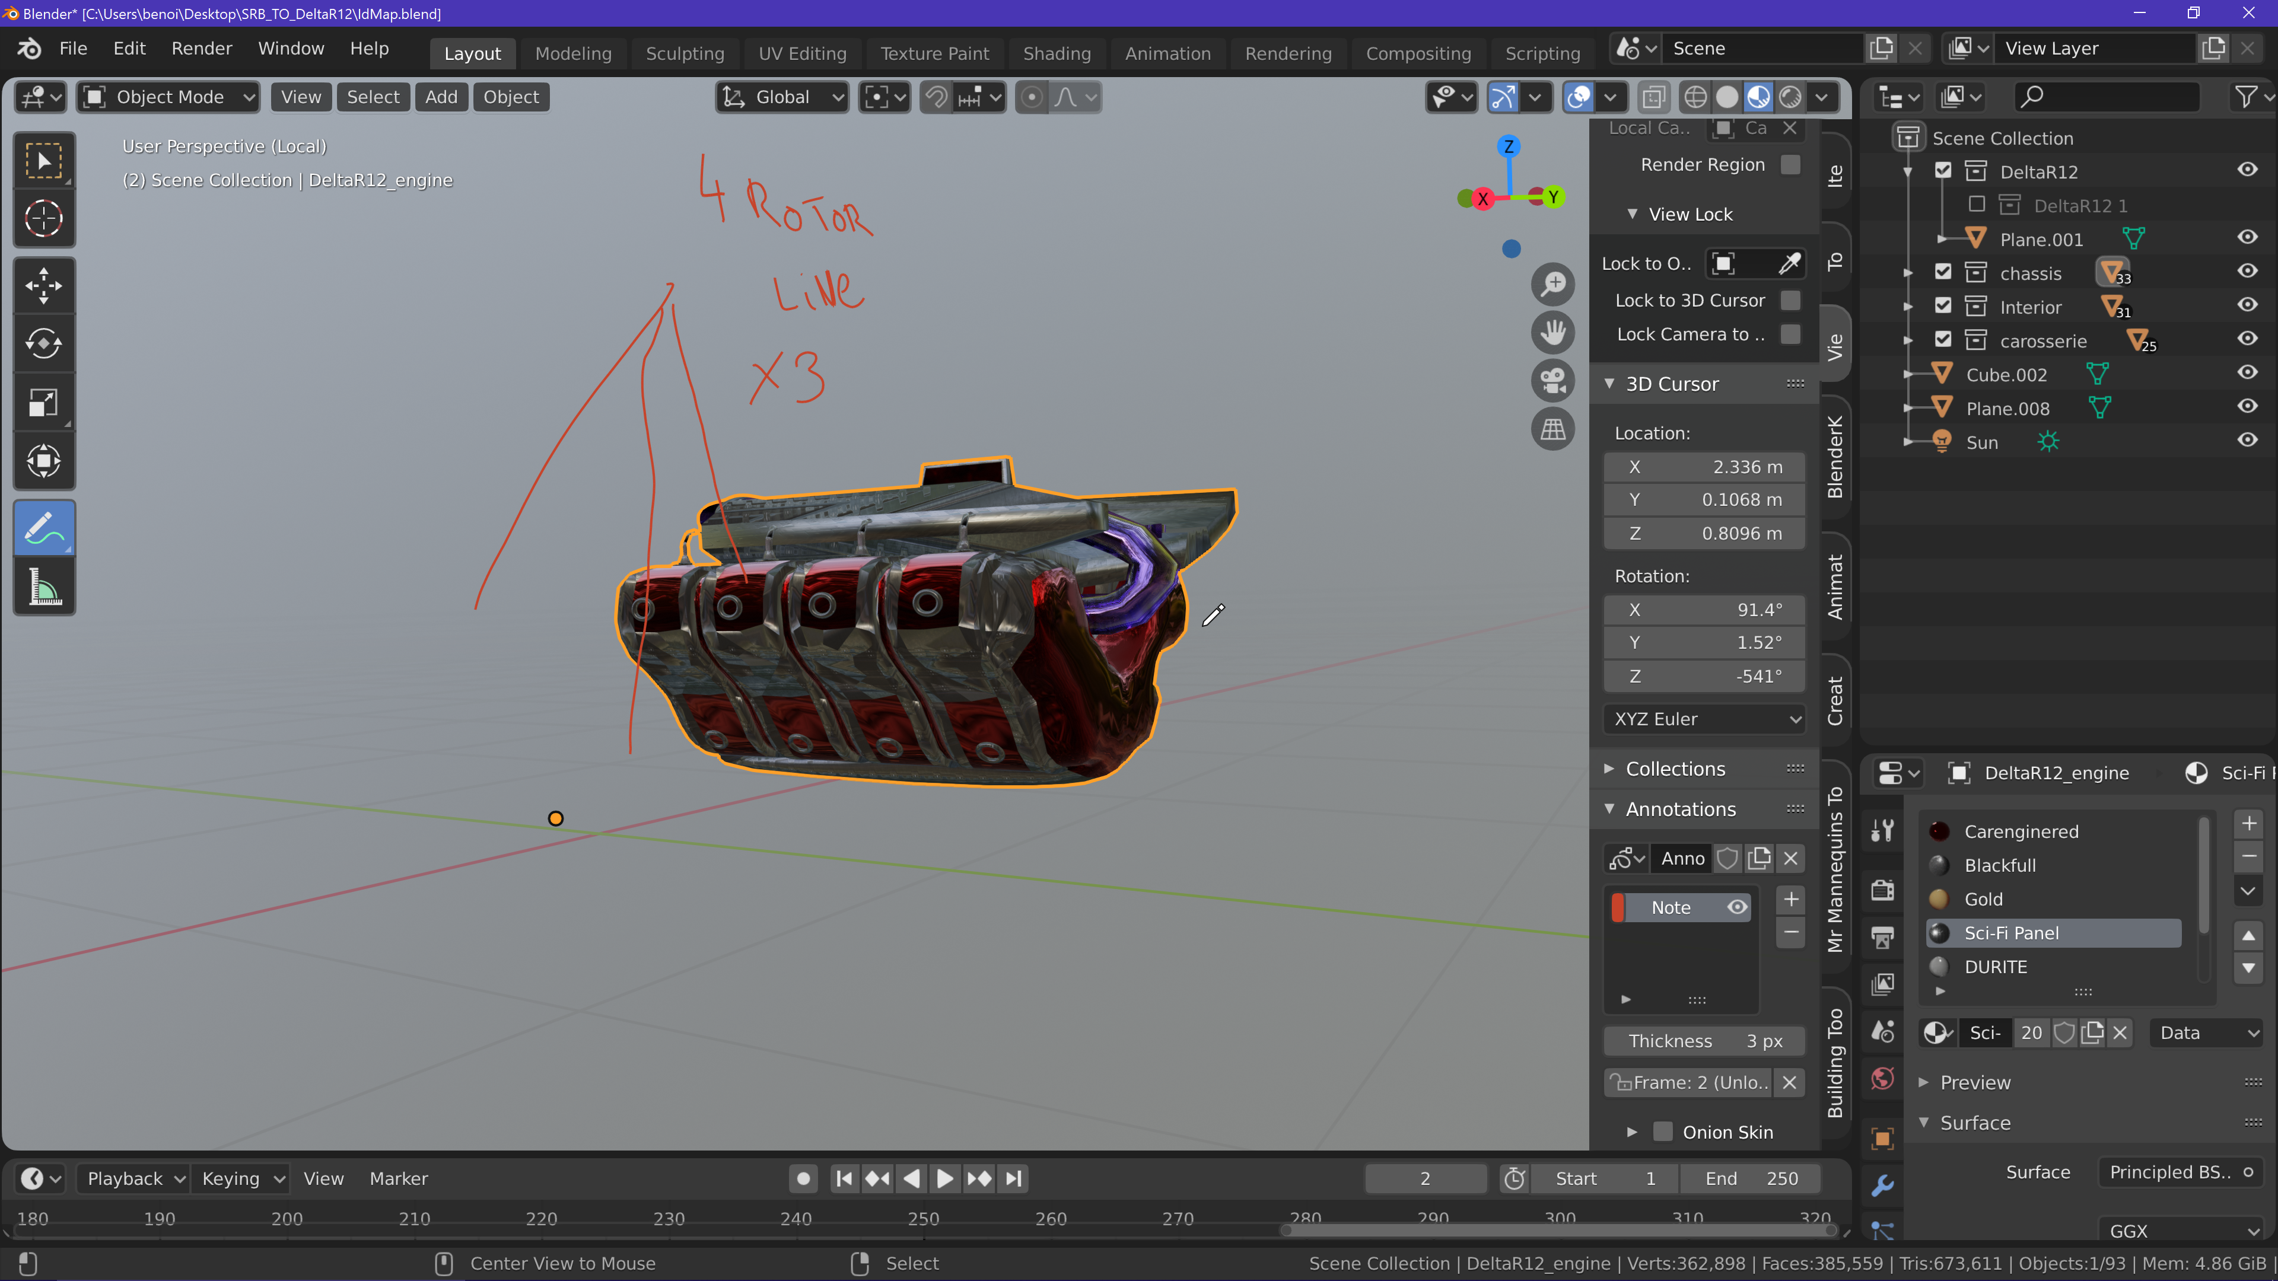Switch to the Shading workspace tab
This screenshot has height=1281, width=2278.
(x=1056, y=54)
